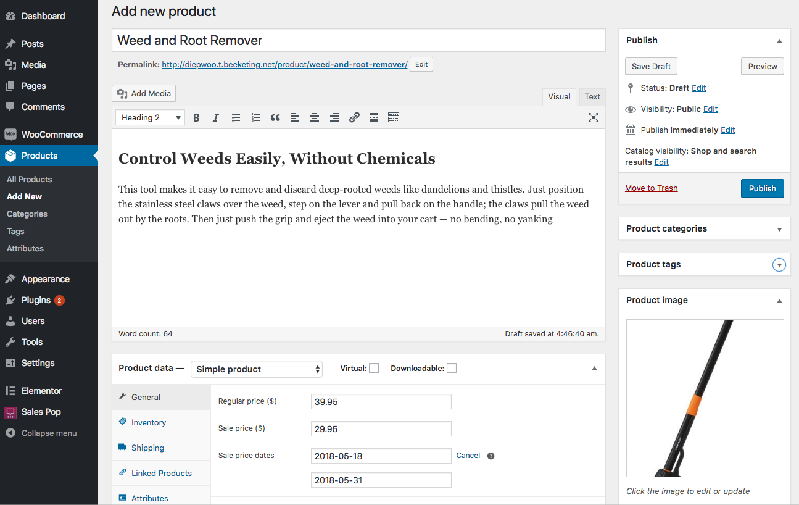This screenshot has width=799, height=505.
Task: Click the blue Publish button
Action: pyautogui.click(x=763, y=188)
